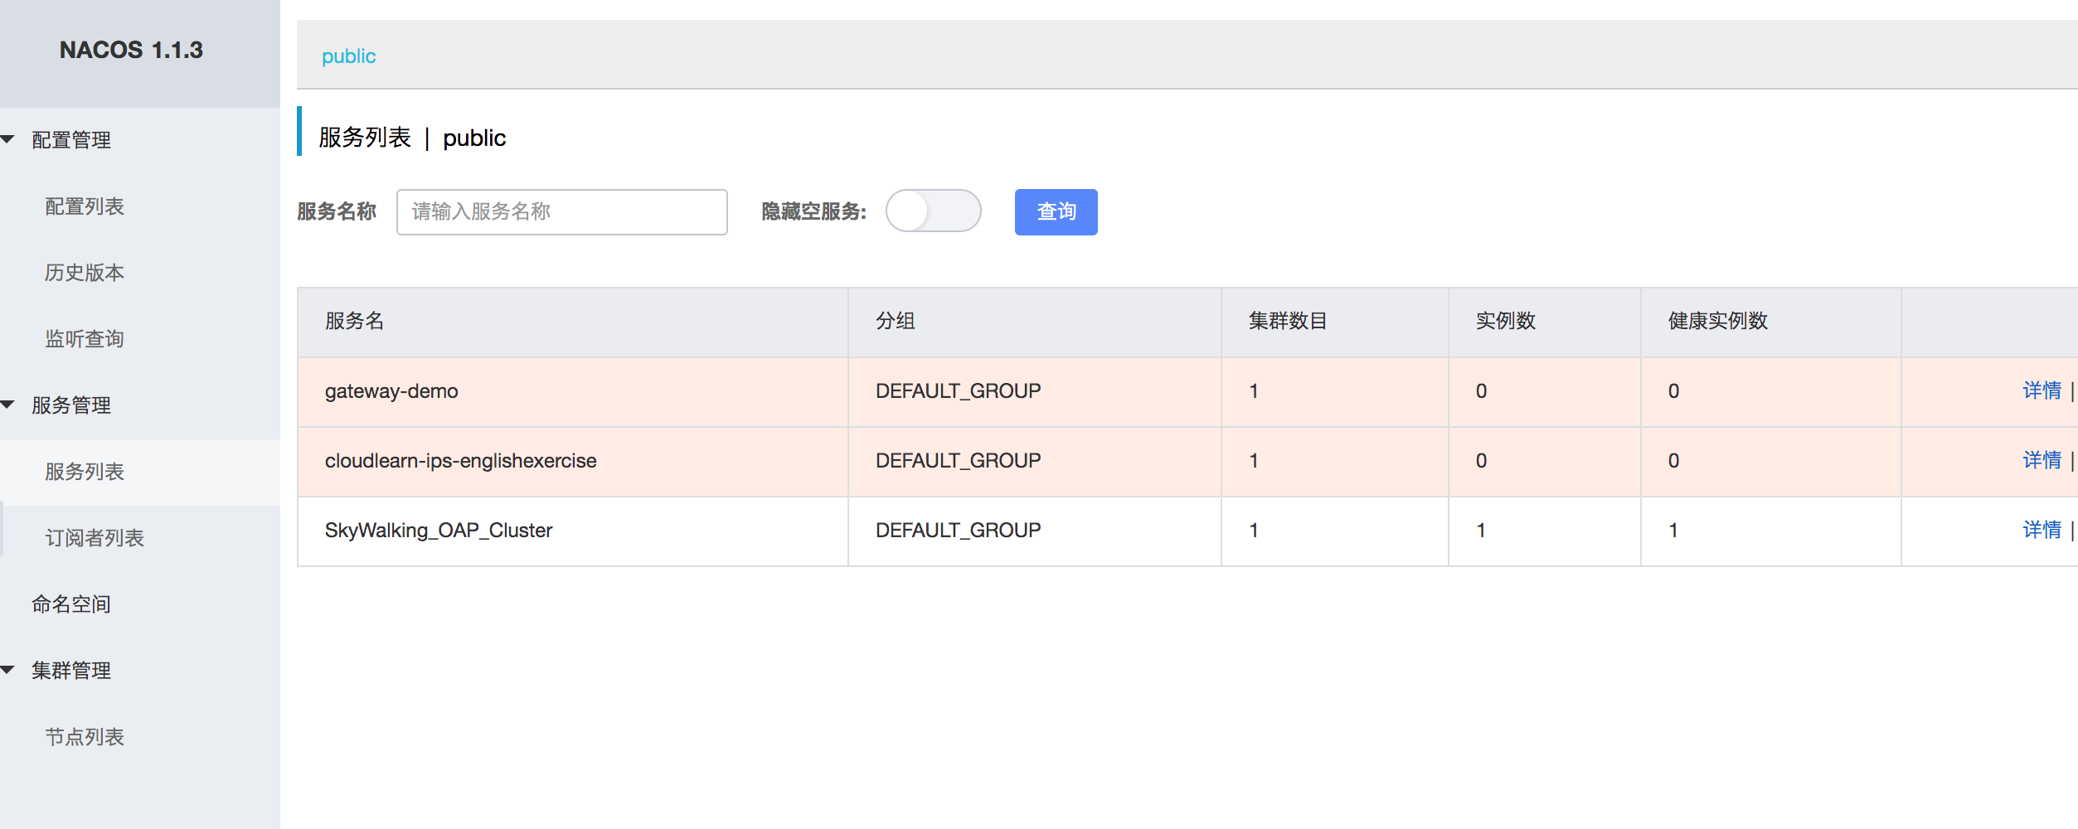Open 节点列表 under cluster management
Screen dimensions: 2078x829
(85, 737)
